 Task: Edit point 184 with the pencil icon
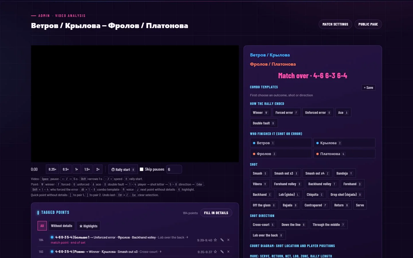(222, 240)
